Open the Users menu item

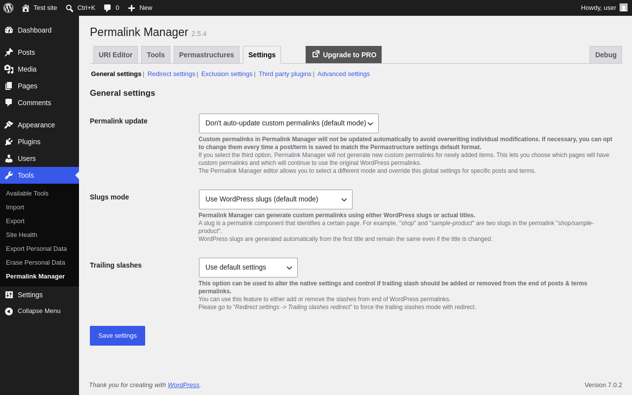[x=39, y=158]
